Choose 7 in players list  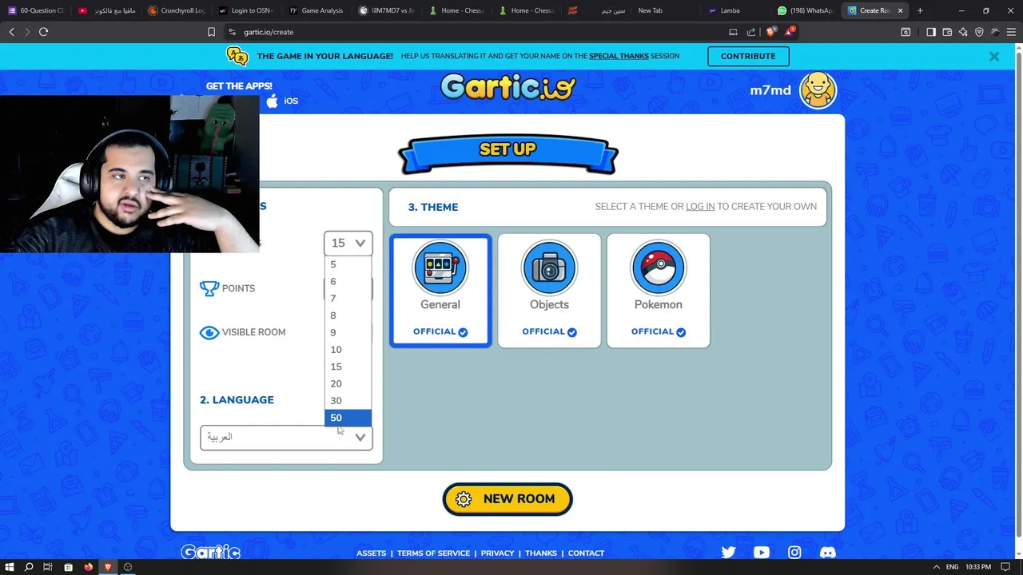pos(348,299)
